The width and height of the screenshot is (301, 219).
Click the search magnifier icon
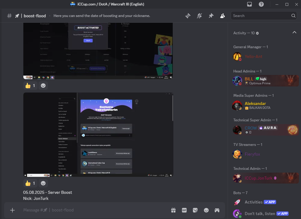pyautogui.click(x=293, y=16)
